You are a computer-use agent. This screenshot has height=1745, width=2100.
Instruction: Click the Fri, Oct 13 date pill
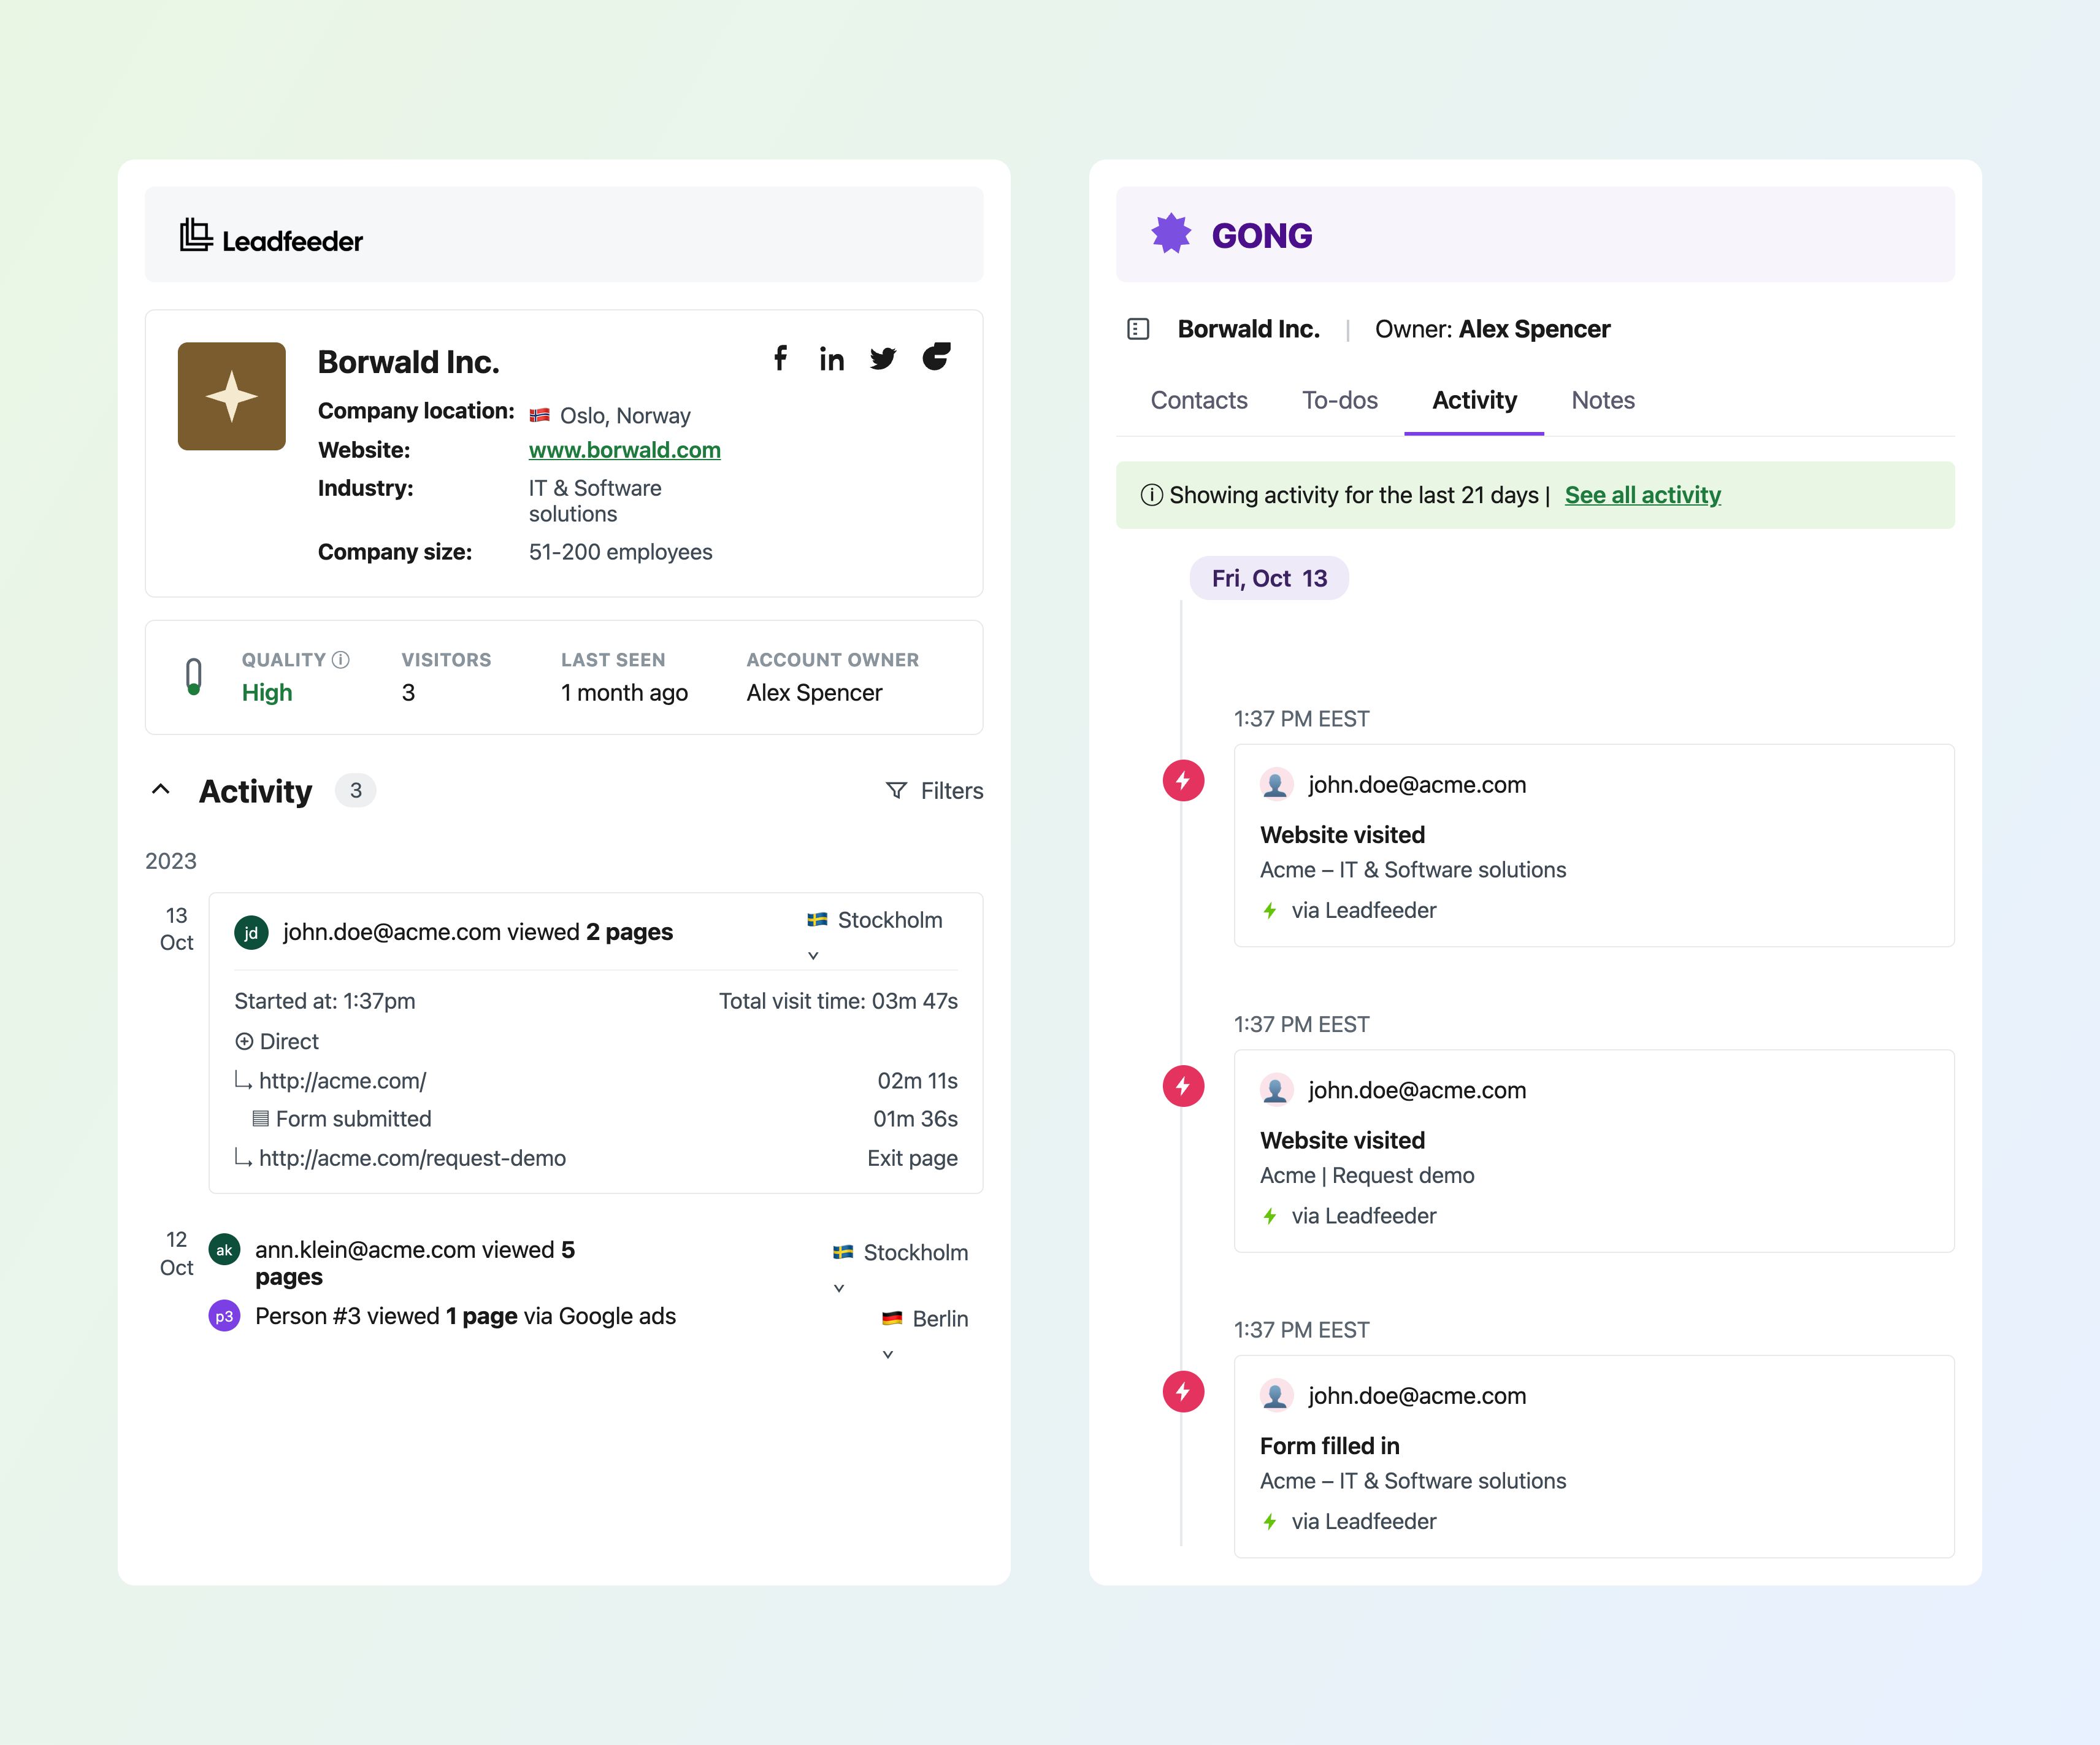pos(1269,579)
